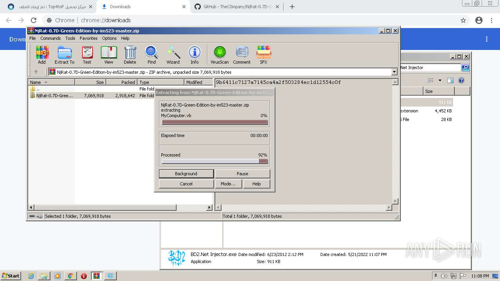Image resolution: width=500 pixels, height=281 pixels.
Task: Select the NjRat-0.7D-Gree... folder row
Action: click(x=120, y=96)
